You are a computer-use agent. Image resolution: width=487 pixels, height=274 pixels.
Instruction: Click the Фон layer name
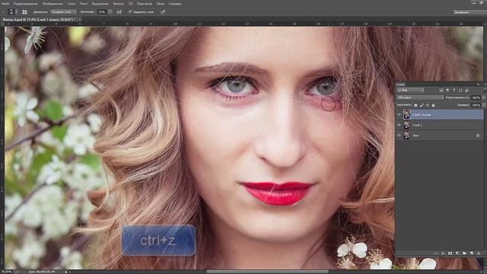tap(415, 135)
